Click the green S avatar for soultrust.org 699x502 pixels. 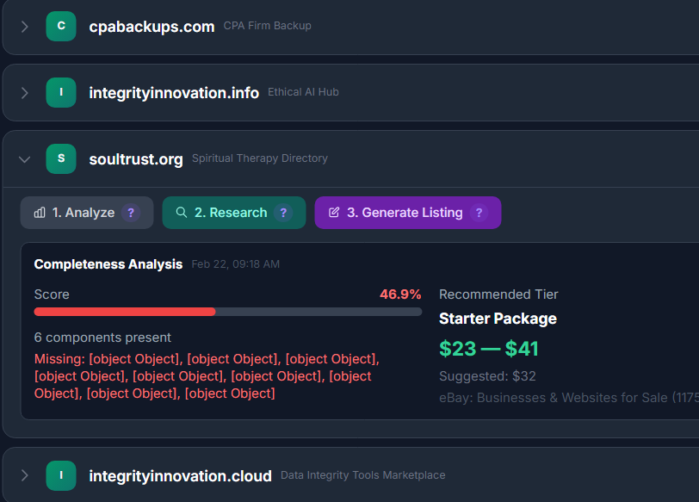click(61, 158)
